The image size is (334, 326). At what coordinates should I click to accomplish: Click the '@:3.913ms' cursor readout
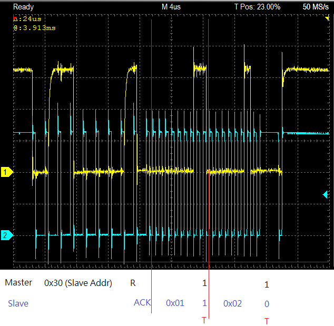pyautogui.click(x=35, y=28)
